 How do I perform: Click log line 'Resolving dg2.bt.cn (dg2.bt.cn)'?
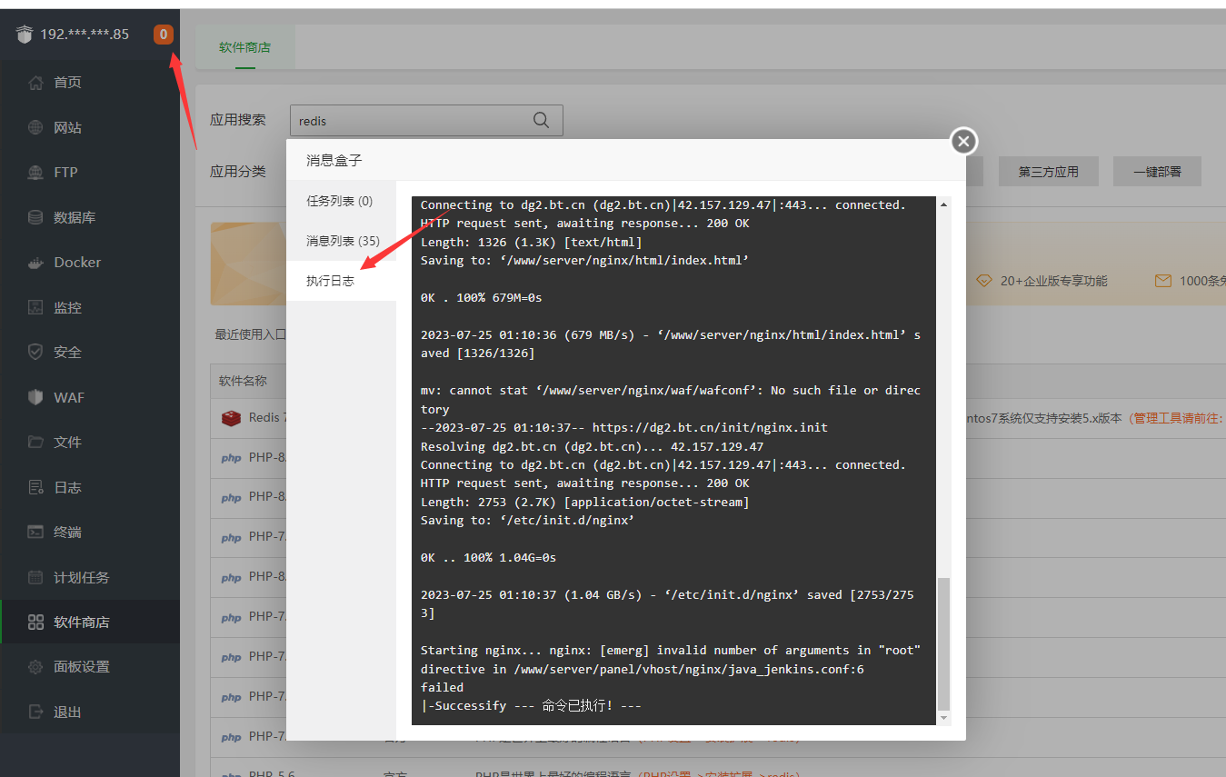tap(592, 446)
